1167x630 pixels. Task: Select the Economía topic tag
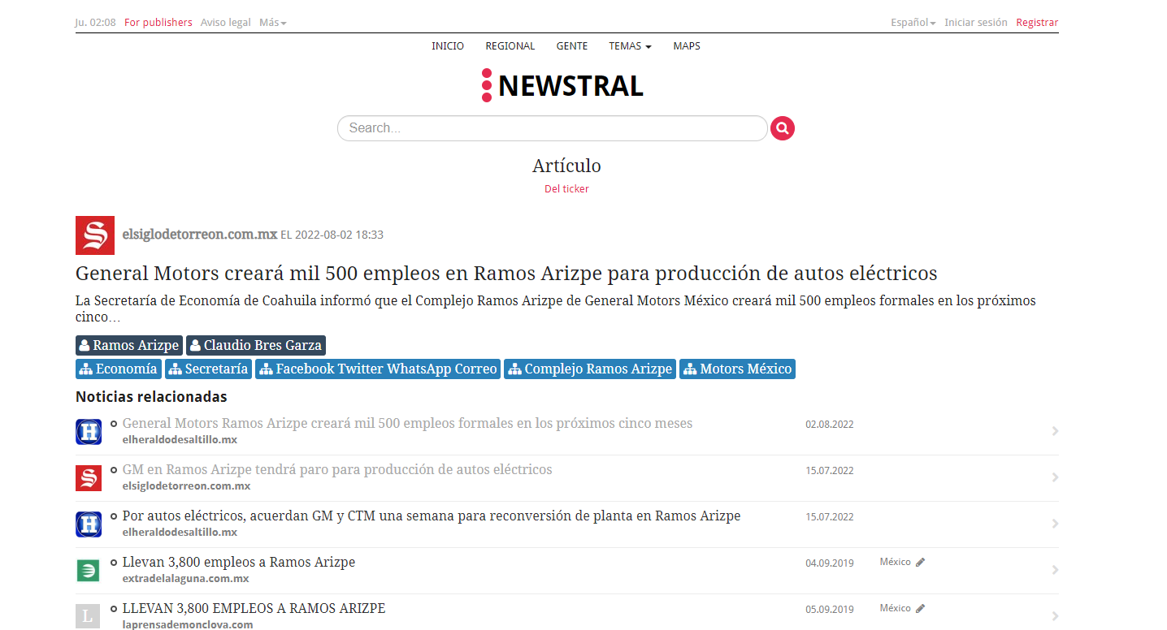[x=119, y=369]
